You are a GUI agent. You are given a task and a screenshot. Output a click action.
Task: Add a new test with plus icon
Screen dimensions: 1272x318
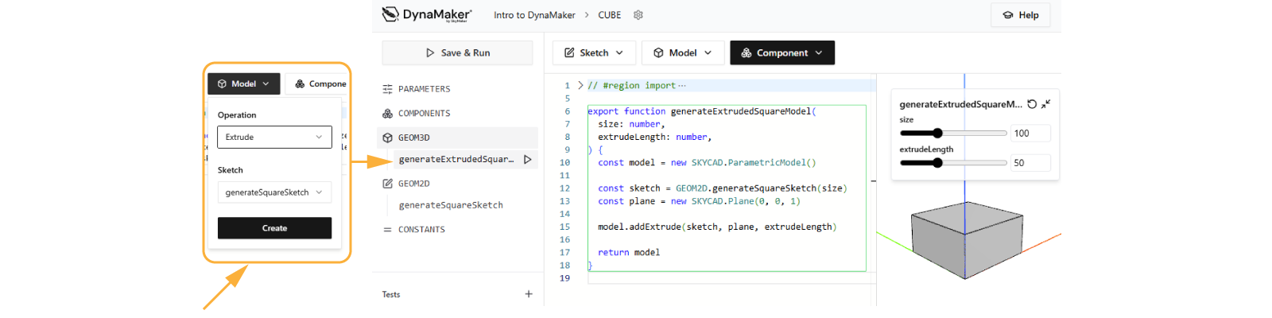point(529,294)
